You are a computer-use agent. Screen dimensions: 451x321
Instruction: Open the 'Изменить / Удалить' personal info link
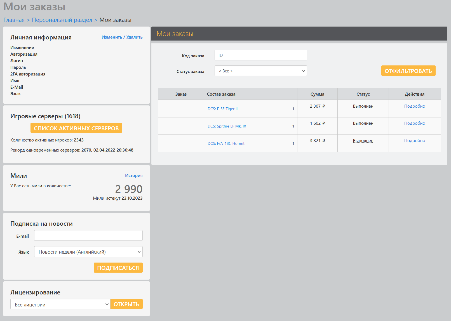pos(122,37)
